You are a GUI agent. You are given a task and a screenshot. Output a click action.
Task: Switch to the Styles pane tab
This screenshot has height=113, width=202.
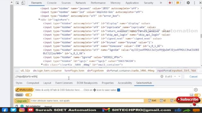point(19,83)
